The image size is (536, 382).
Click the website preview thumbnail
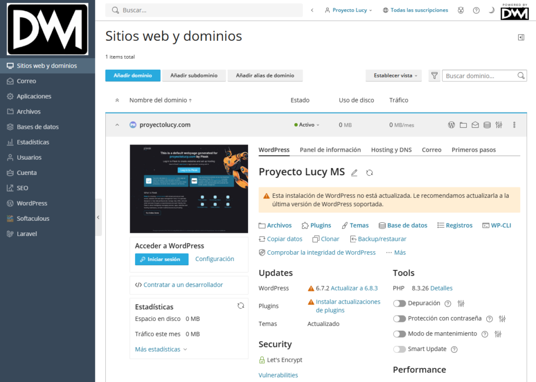coord(188,189)
